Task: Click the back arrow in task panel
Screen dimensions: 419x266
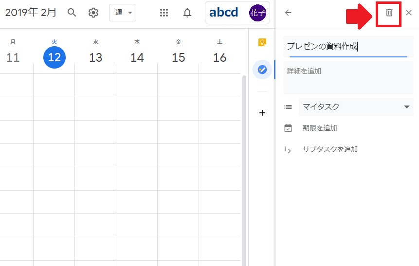Action: coord(288,13)
